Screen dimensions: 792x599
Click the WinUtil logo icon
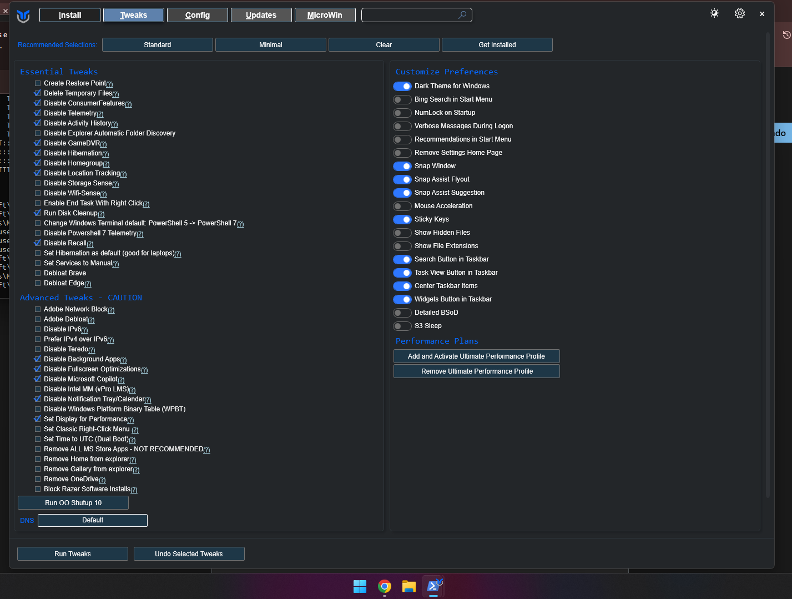pyautogui.click(x=23, y=16)
